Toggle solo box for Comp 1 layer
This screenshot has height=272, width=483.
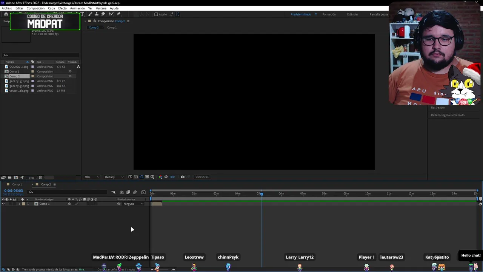pyautogui.click(x=11, y=204)
